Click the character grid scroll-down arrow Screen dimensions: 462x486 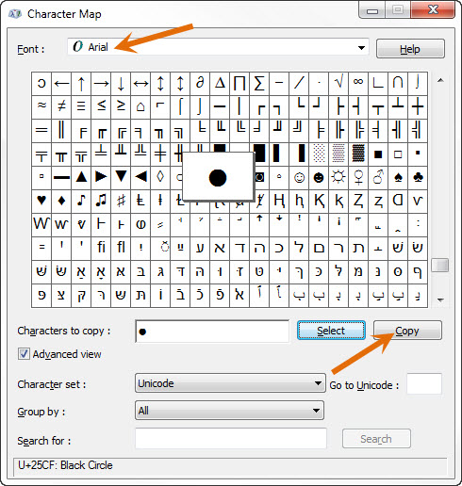440,300
